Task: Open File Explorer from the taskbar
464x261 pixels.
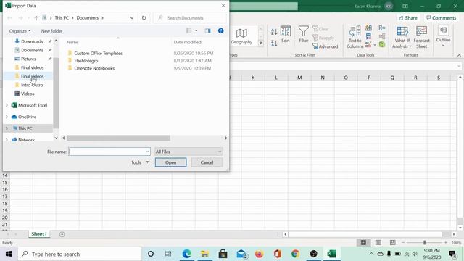Action: [x=204, y=254]
